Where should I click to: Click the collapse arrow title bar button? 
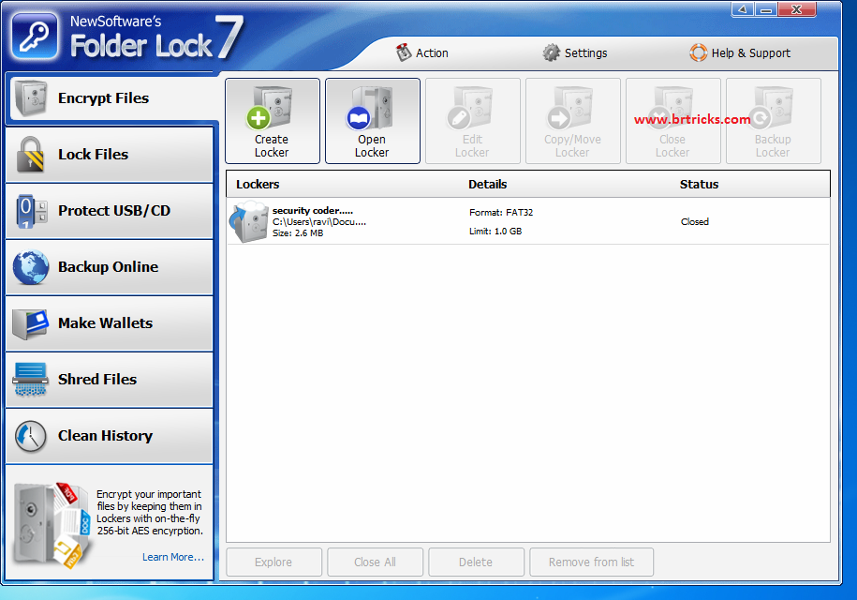(x=743, y=9)
